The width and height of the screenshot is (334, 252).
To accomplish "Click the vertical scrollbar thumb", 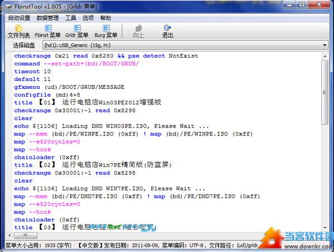I will point(325,93).
